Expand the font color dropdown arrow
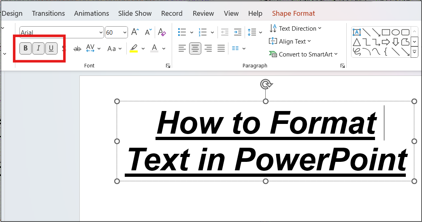This screenshot has width=422, height=222. click(164, 48)
